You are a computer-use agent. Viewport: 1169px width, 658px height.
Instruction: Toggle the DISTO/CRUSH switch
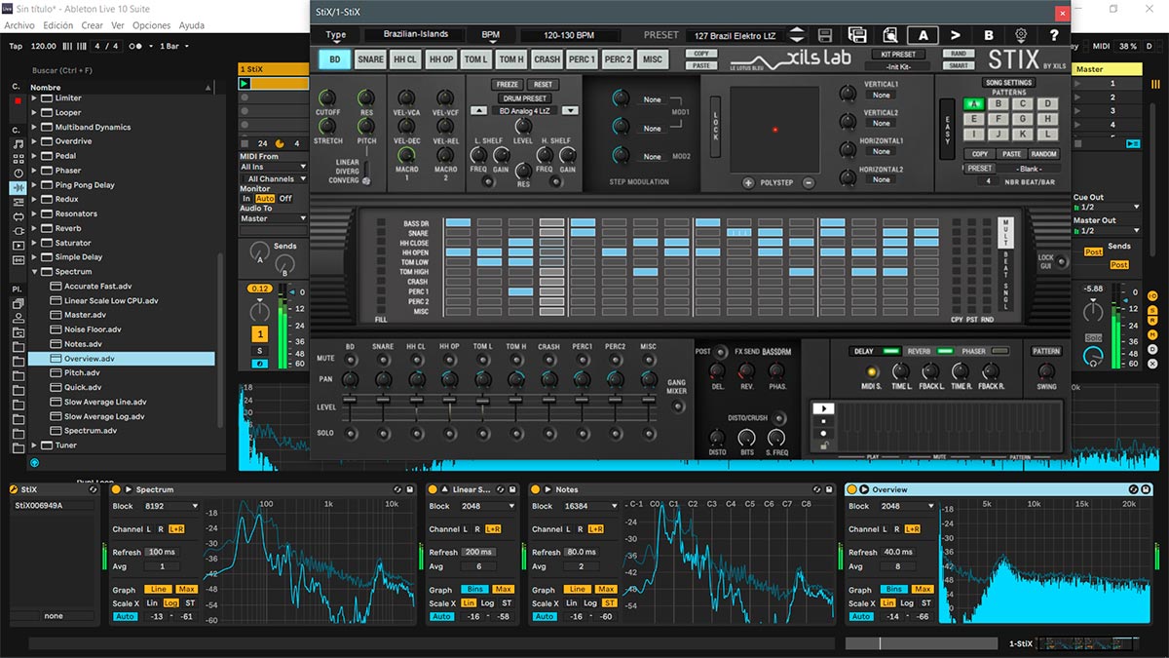[779, 418]
